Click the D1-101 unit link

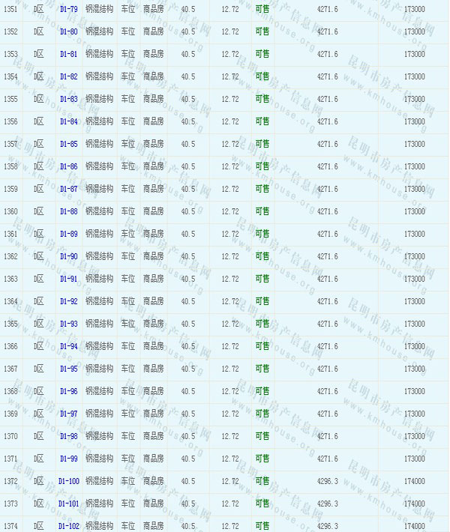coord(68,504)
